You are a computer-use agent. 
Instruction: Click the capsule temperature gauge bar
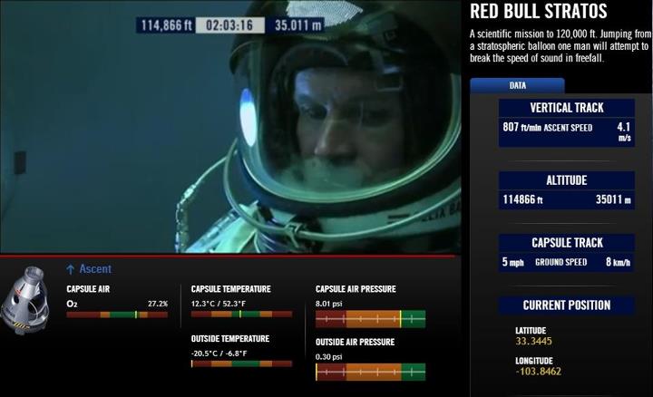241,315
